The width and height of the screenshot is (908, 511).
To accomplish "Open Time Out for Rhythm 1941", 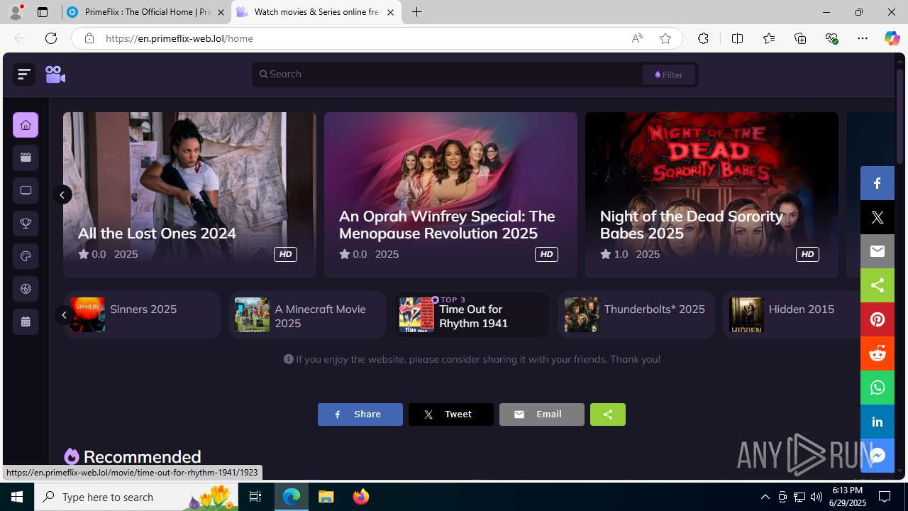I will [472, 314].
